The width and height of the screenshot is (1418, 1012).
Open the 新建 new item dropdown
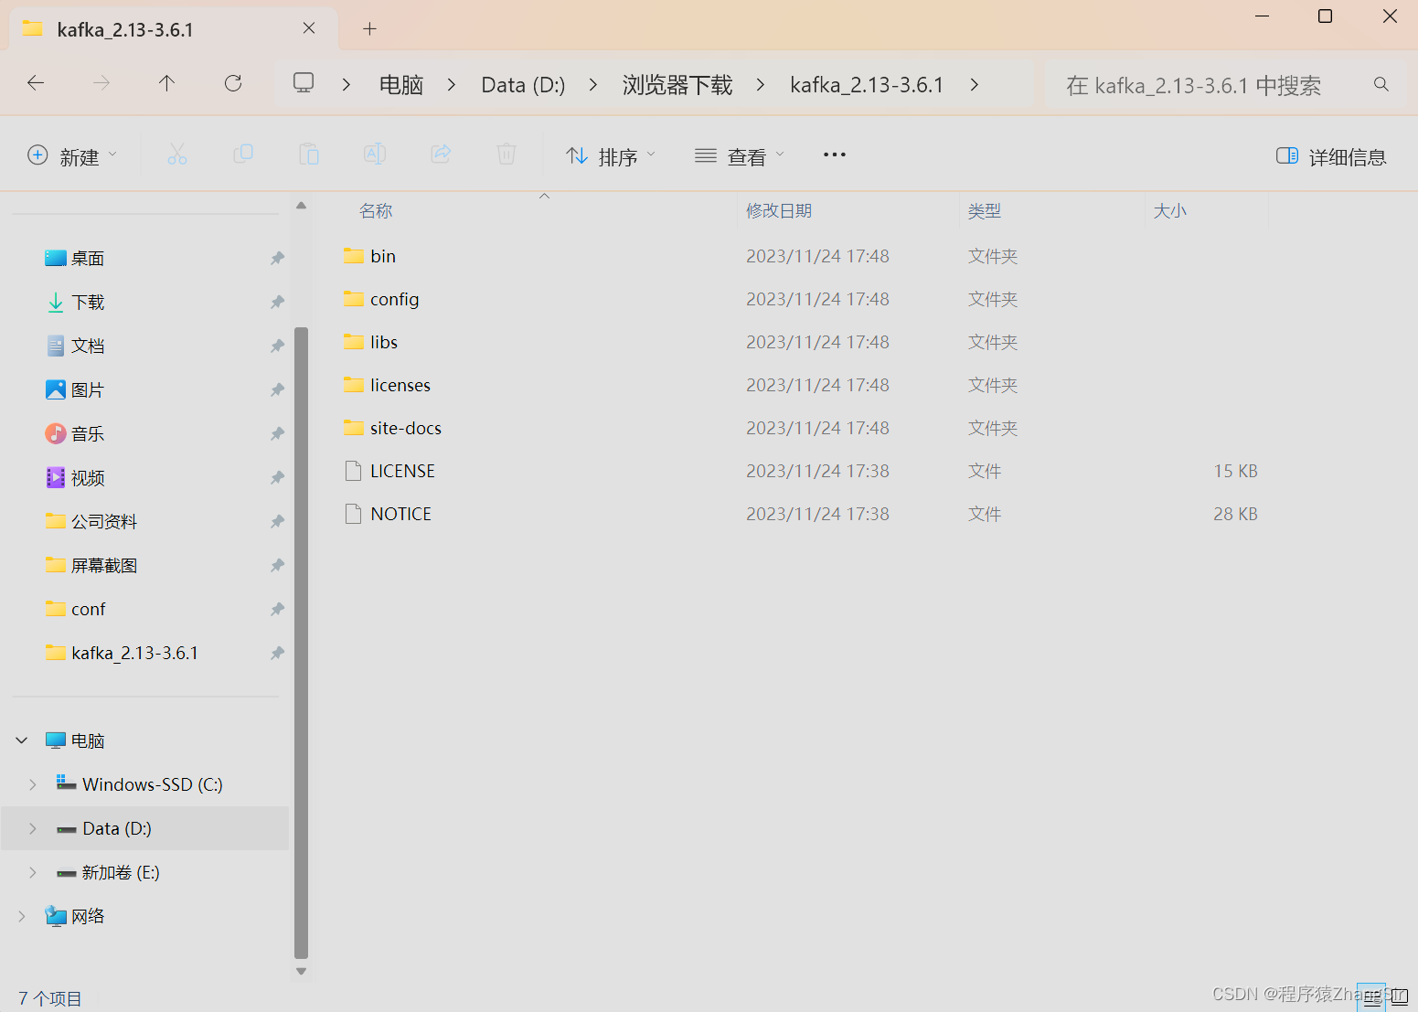72,156
